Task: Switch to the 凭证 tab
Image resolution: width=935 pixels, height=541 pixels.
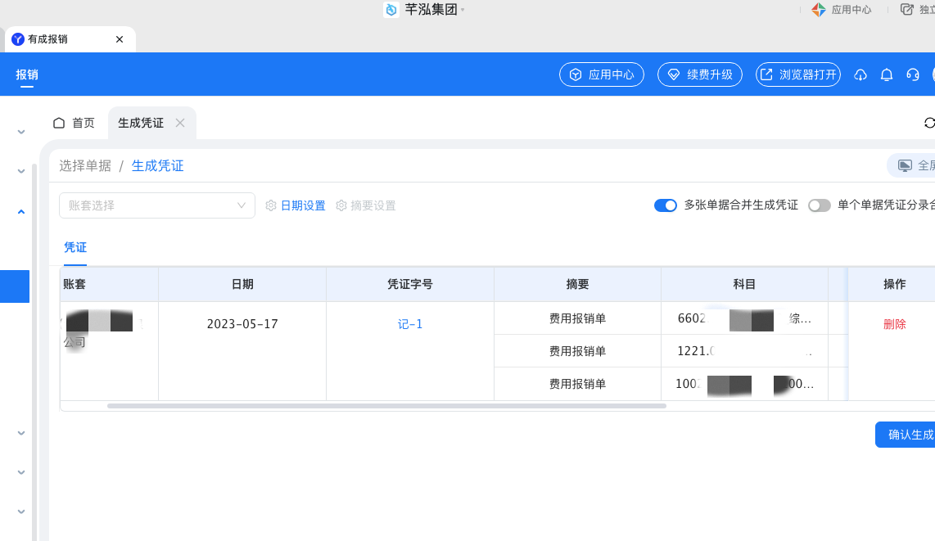Action: (x=75, y=247)
